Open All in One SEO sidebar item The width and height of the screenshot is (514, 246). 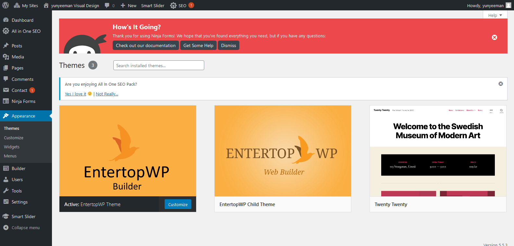click(26, 31)
